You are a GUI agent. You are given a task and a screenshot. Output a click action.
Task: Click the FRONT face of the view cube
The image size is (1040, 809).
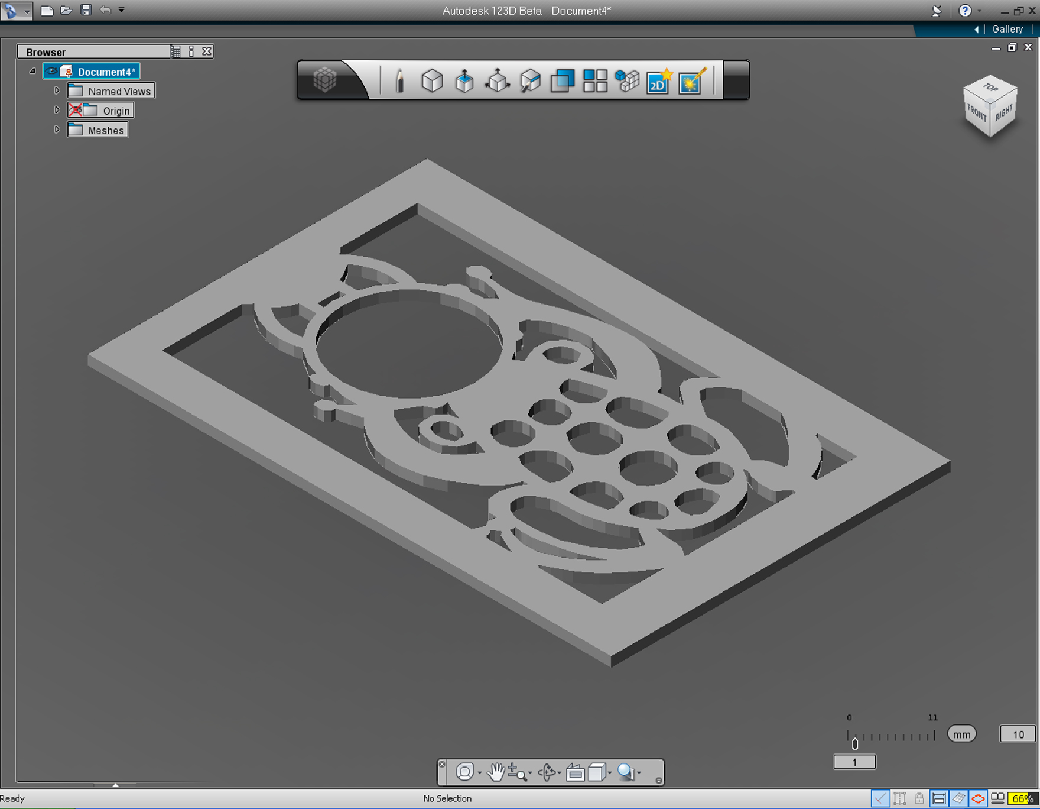tap(976, 112)
